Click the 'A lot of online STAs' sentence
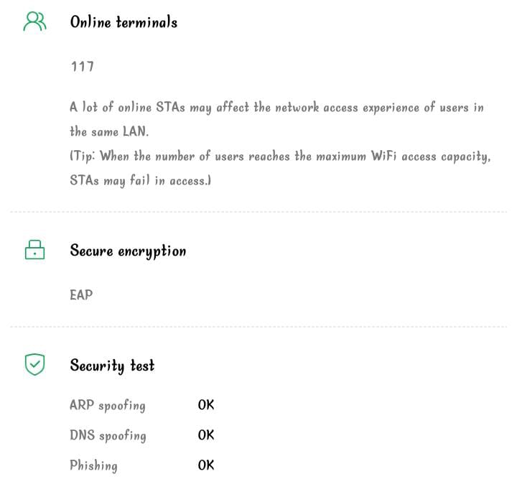 click(276, 108)
